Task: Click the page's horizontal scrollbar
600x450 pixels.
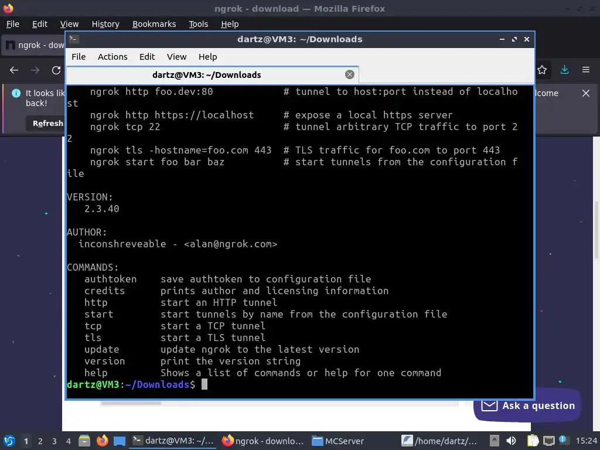Action: coord(131,403)
